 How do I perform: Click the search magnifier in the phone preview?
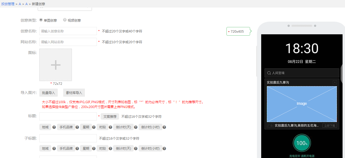(269, 73)
